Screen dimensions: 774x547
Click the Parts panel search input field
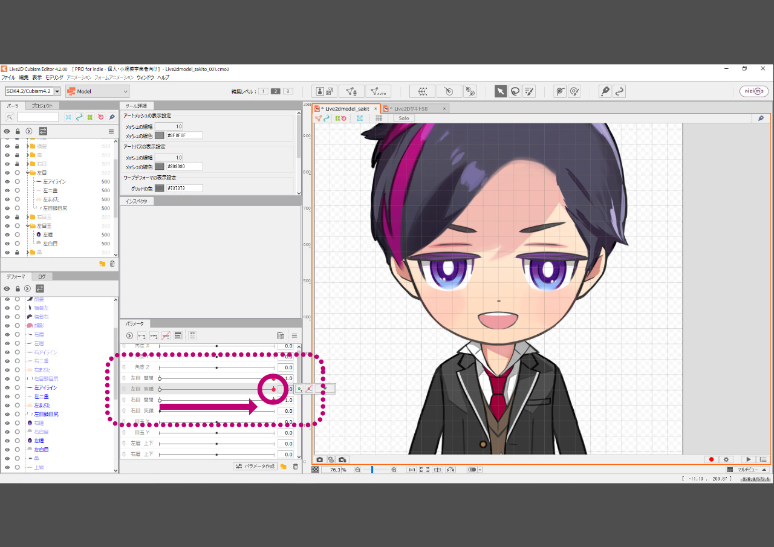coord(38,117)
